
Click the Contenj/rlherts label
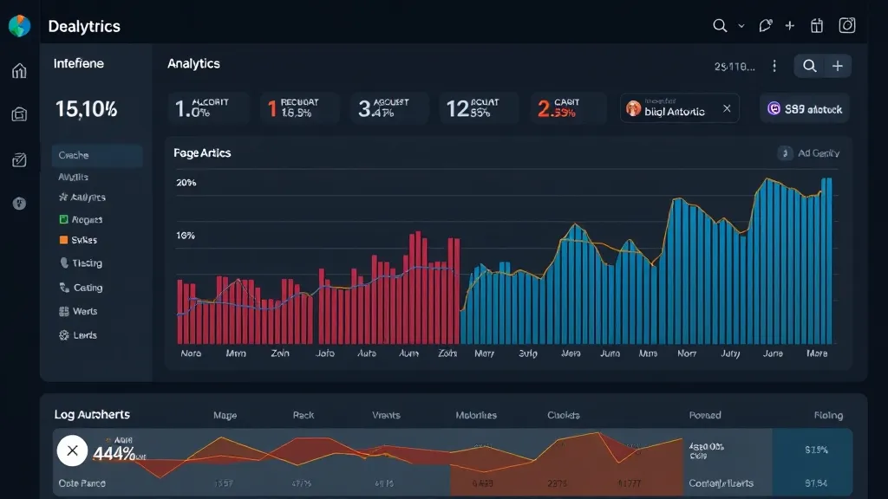pos(721,483)
